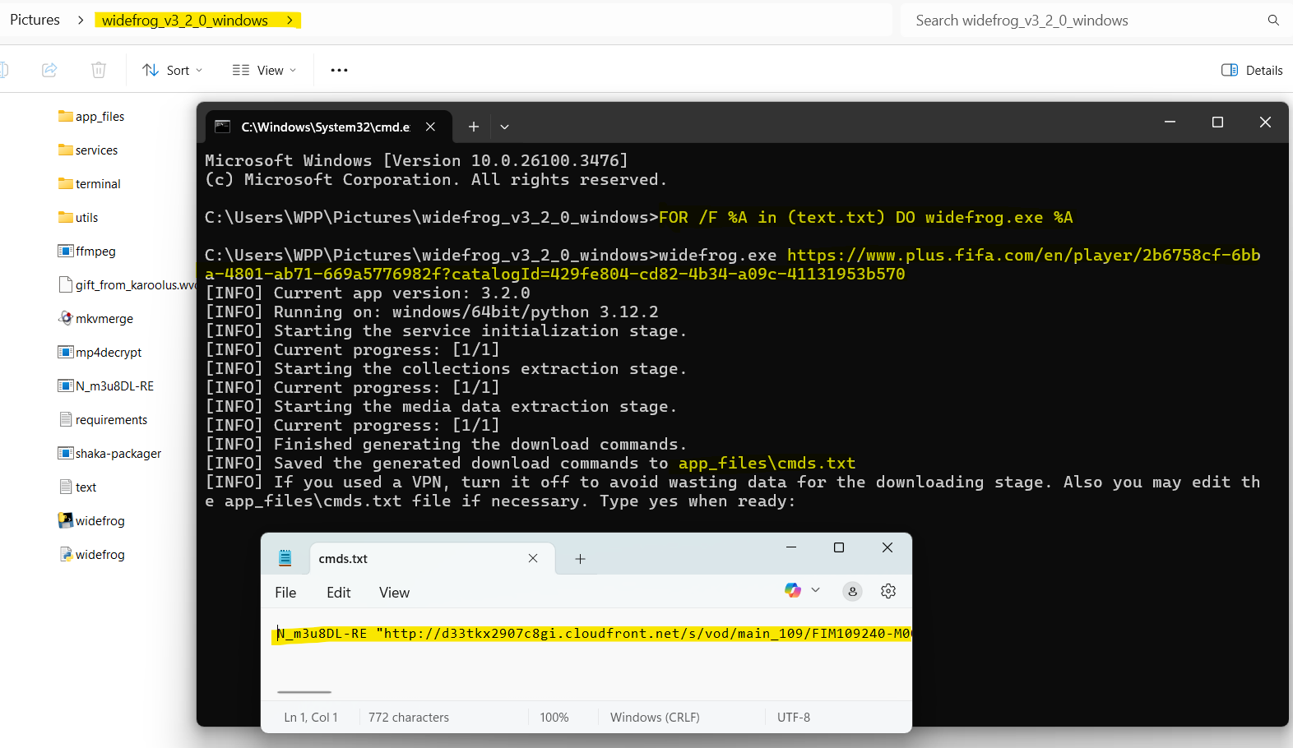
Task: Click the Notepad app icon
Action: pos(285,558)
